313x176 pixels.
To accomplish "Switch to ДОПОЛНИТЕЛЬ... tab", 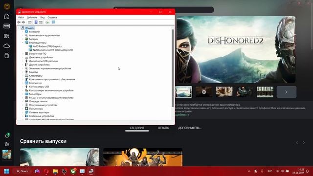I will pyautogui.click(x=190, y=128).
